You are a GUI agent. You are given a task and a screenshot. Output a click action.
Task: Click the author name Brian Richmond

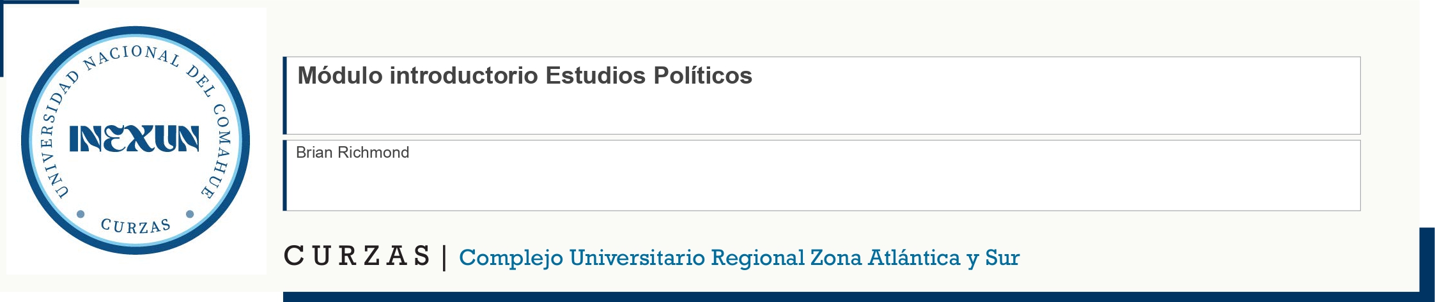pos(352,153)
